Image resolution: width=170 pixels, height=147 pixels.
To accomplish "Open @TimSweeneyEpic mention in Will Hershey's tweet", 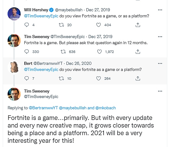I will (x=41, y=16).
